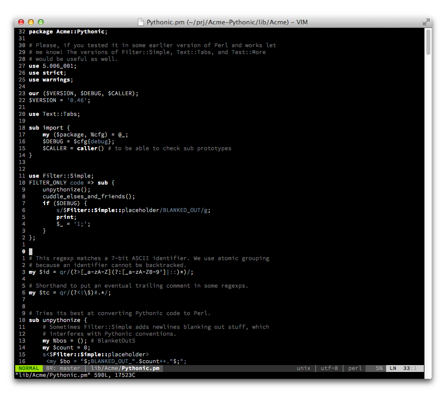Click the comment 'because an identifier cannot be backtracked.'
Screen dimensions: 446x396
[108, 265]
